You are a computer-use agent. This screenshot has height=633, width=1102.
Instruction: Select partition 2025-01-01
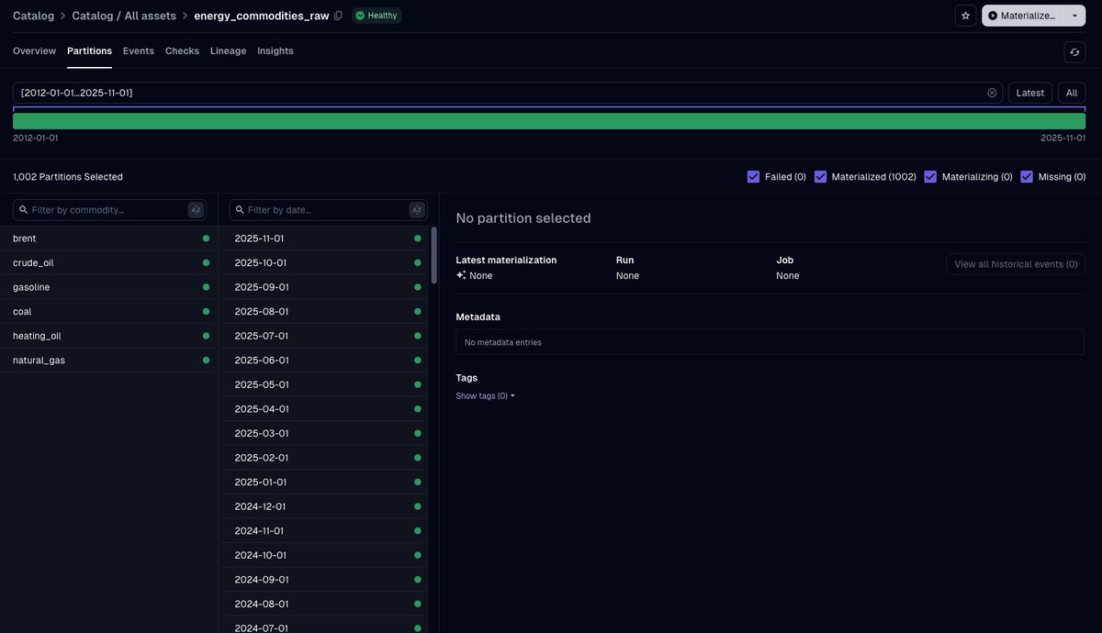[324, 482]
